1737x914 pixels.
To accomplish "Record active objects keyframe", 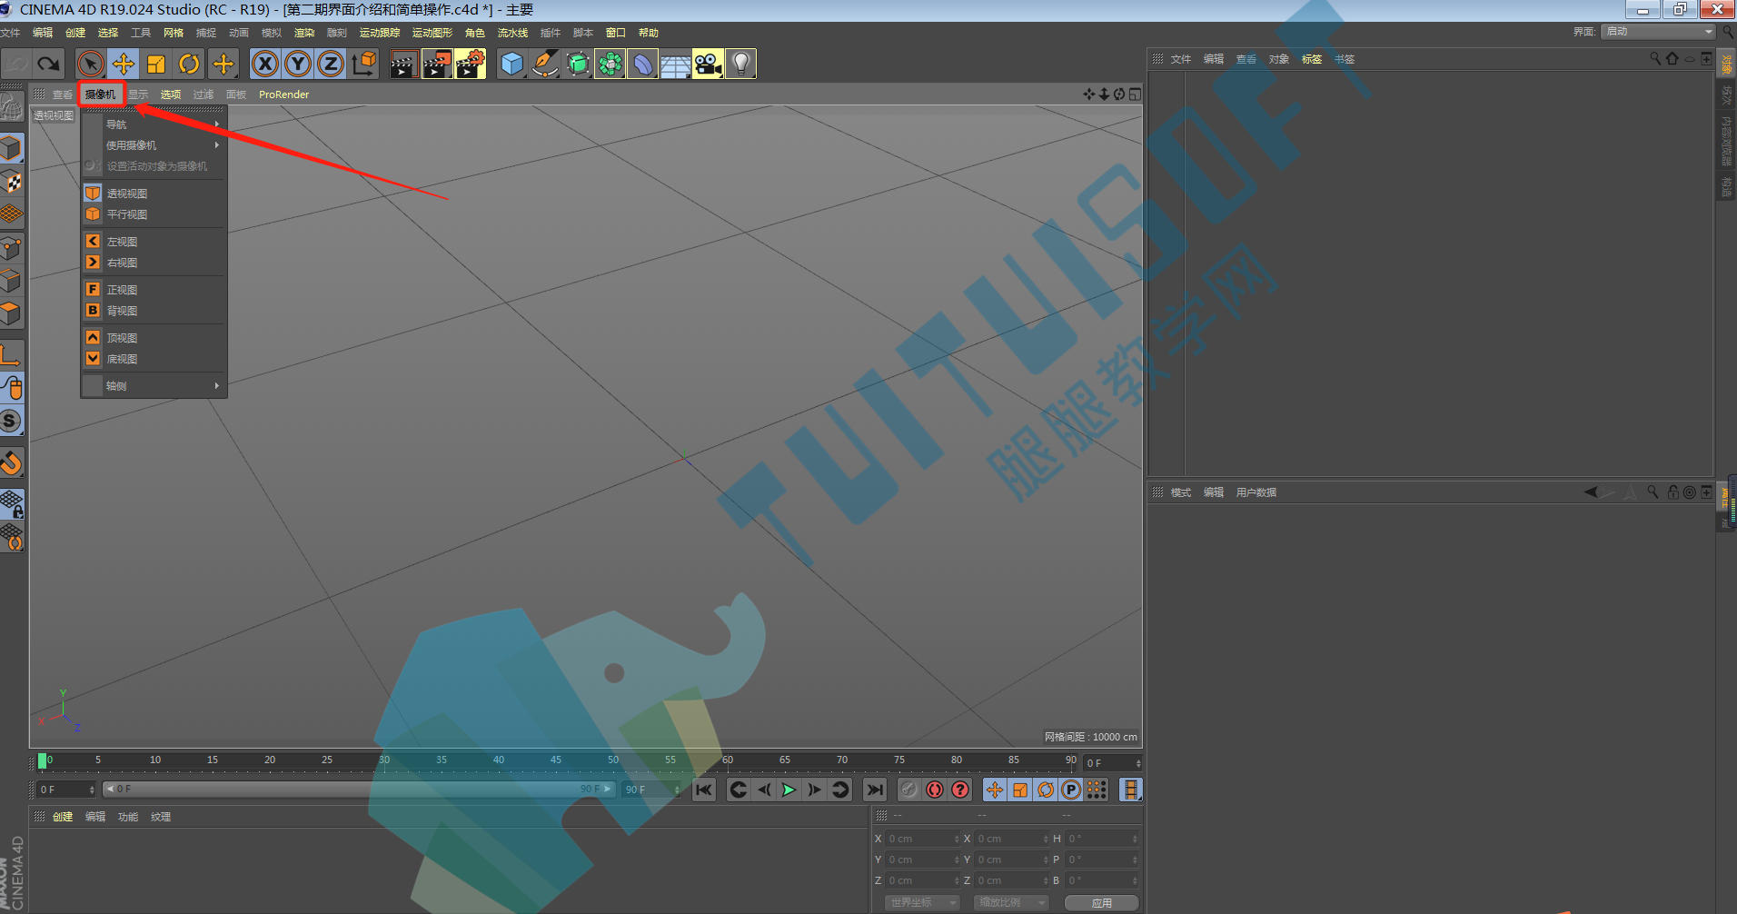I will coord(909,790).
